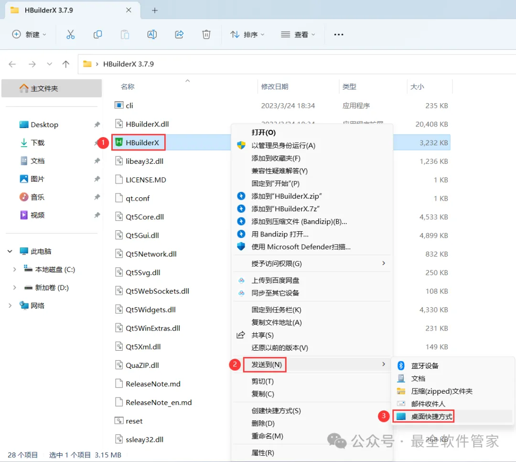Sort by 修改日期 column header
Image resolution: width=516 pixels, height=462 pixels.
(275, 87)
